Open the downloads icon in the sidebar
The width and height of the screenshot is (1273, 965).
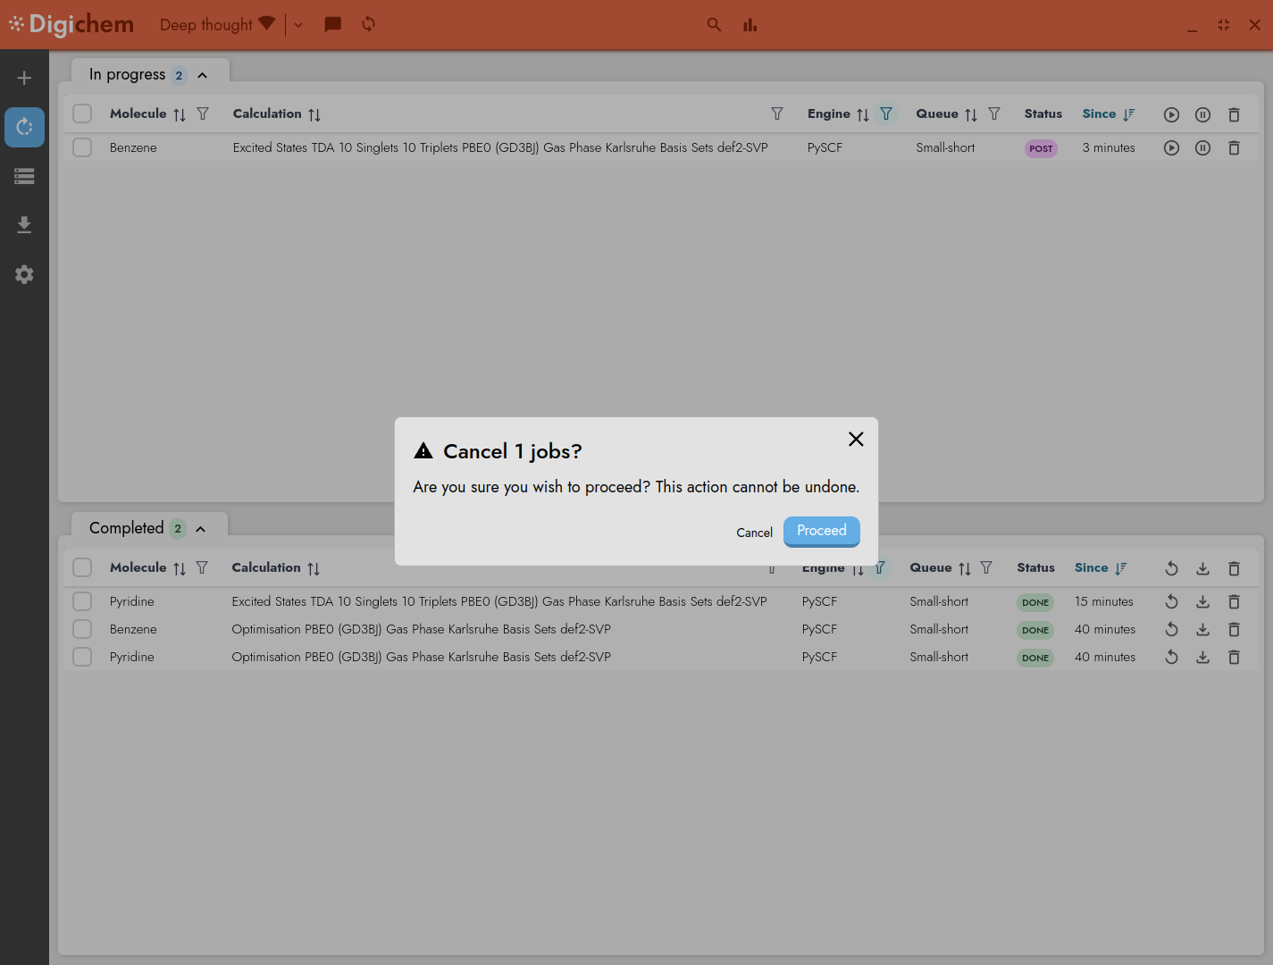point(24,224)
